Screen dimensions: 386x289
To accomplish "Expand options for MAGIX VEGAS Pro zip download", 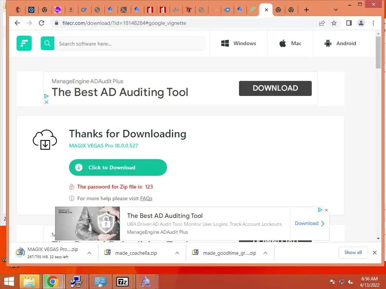I will pyautogui.click(x=89, y=253).
